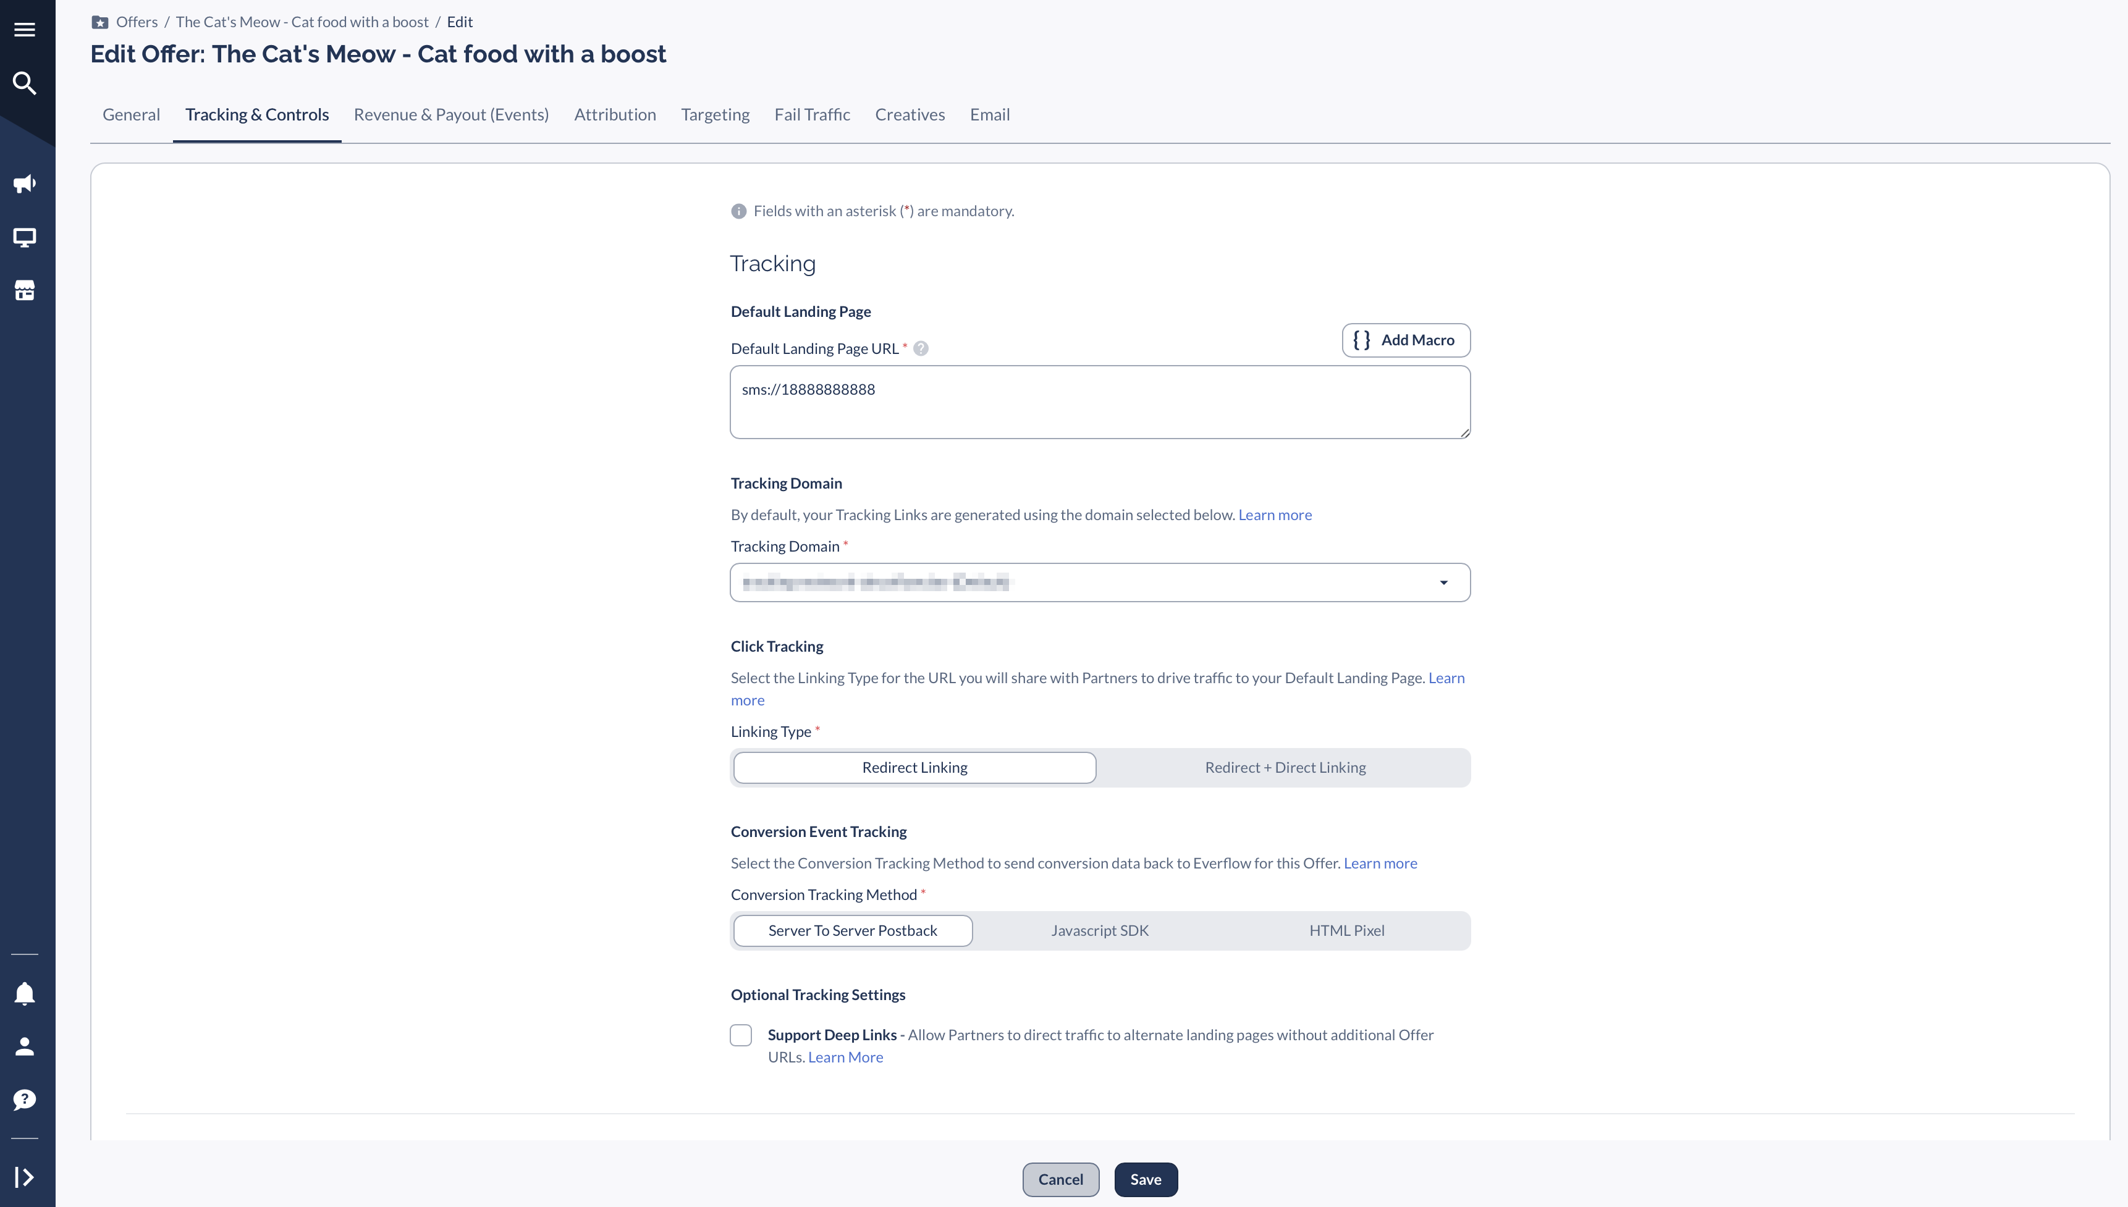Open the Tracking Domain dropdown
The width and height of the screenshot is (2128, 1207).
point(1100,582)
